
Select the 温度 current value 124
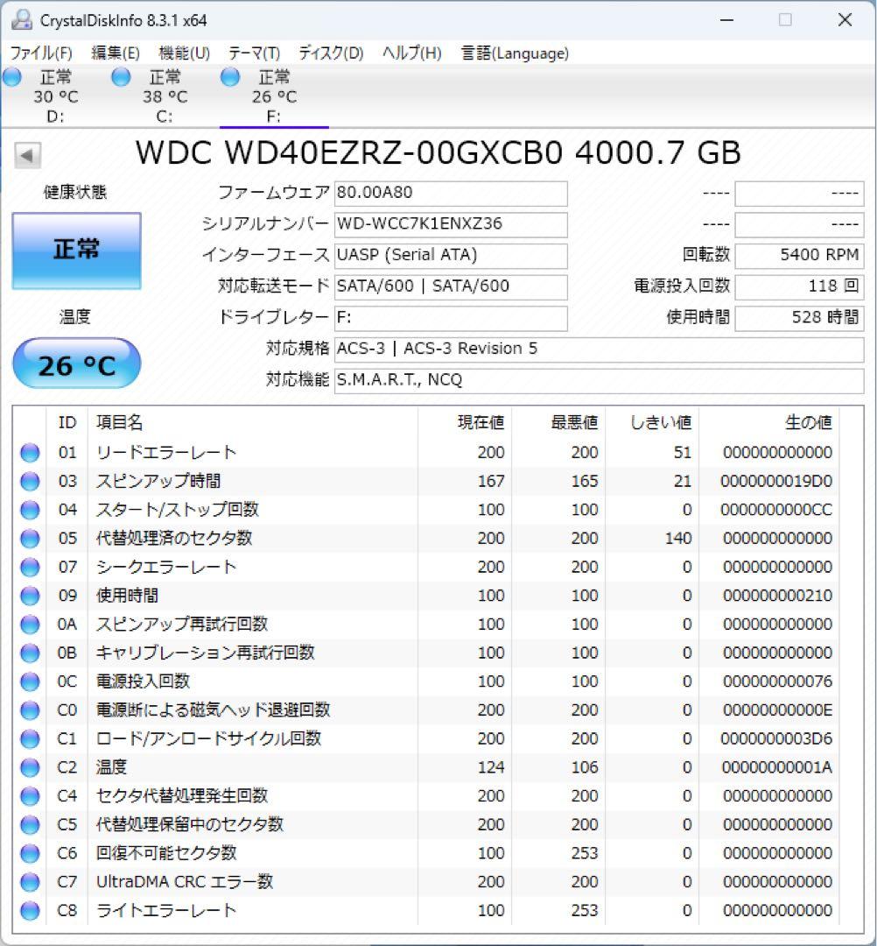pos(491,768)
